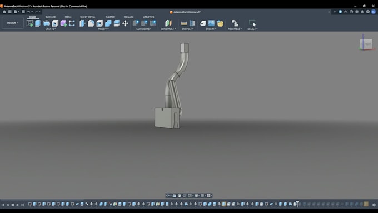Open the Viewports layout menu
Viewport: 378px width, 213px height.
[209, 196]
